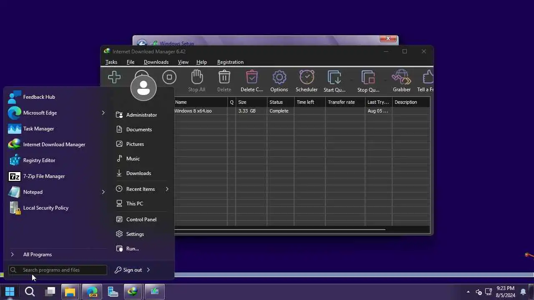
Task: Click the taskbar Search magnifier icon
Action: tap(30, 291)
